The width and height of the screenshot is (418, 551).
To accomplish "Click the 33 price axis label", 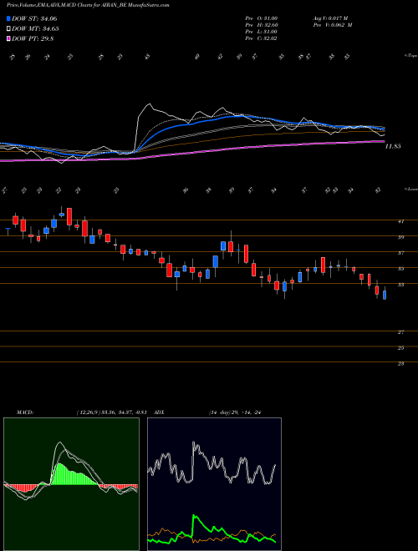I will click(400, 285).
